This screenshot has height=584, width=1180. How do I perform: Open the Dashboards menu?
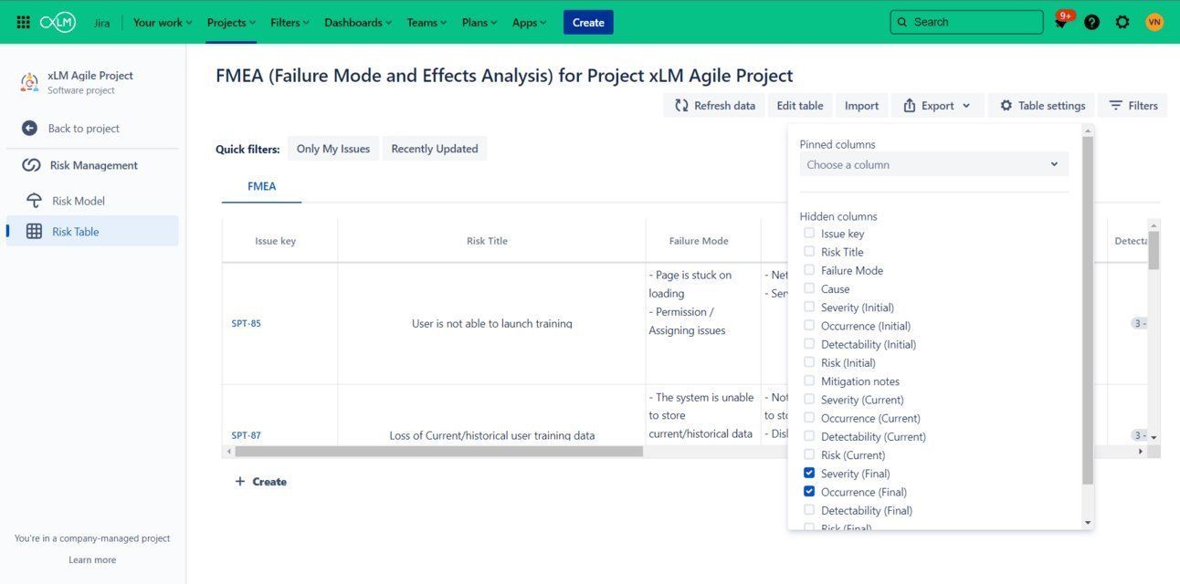click(x=358, y=22)
